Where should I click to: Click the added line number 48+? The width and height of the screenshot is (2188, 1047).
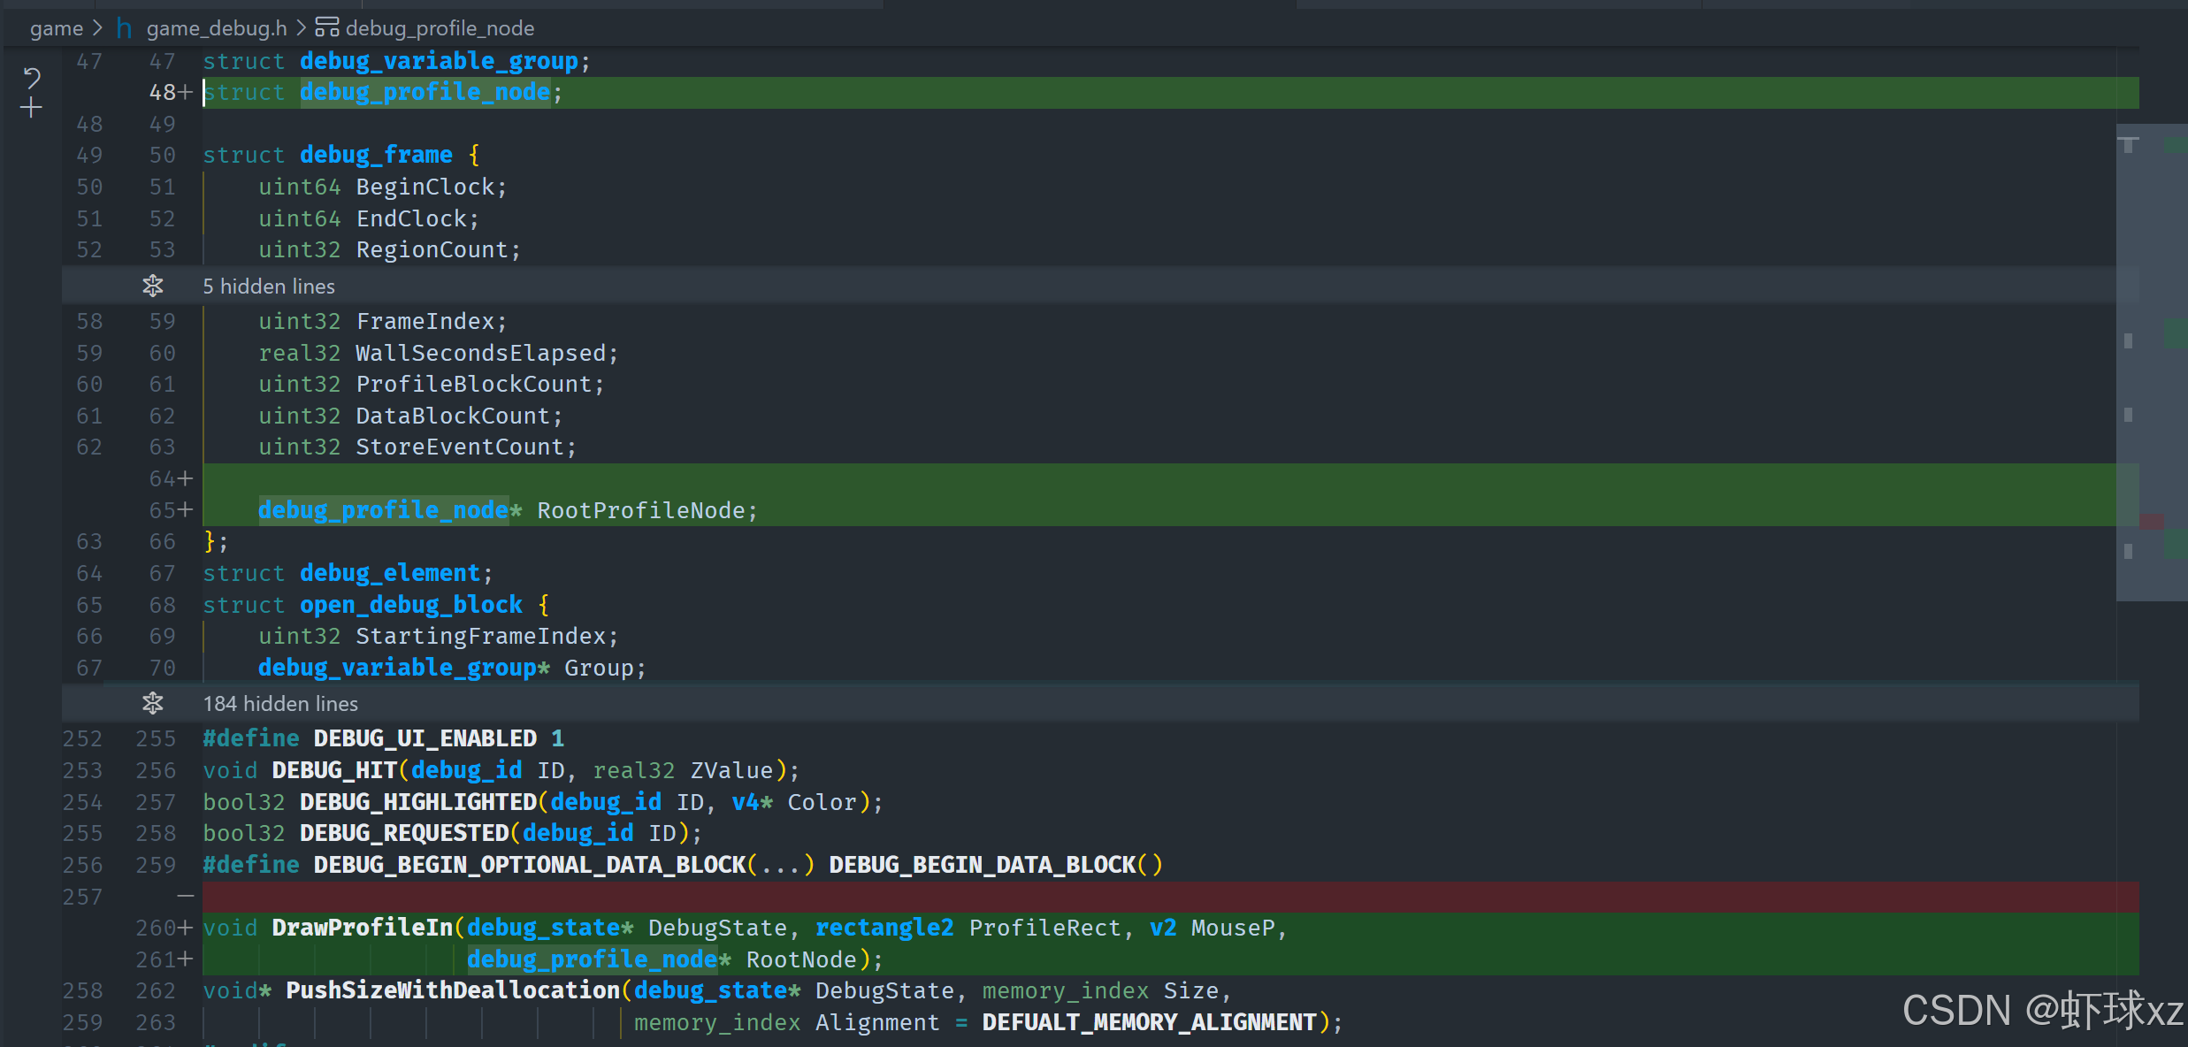pyautogui.click(x=168, y=92)
